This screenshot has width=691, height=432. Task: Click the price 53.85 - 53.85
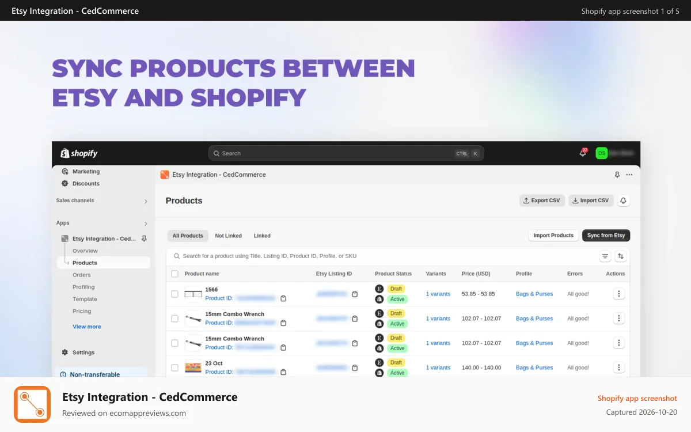pos(479,294)
